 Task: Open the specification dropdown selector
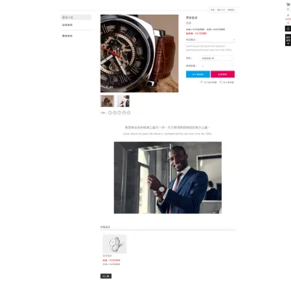pos(217,58)
